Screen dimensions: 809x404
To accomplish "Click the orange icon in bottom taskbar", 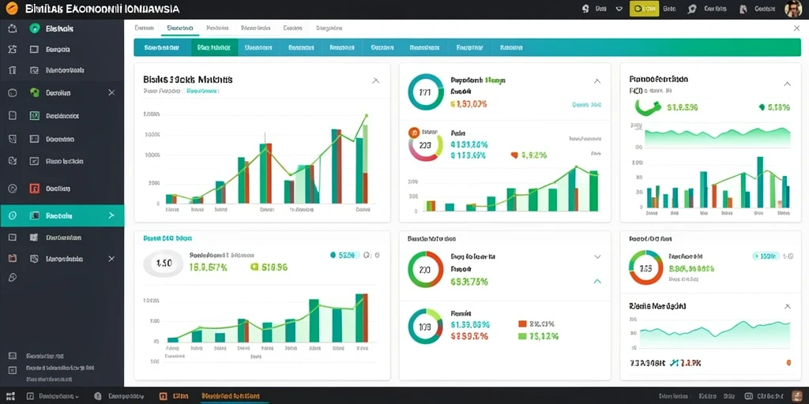I will [x=164, y=396].
